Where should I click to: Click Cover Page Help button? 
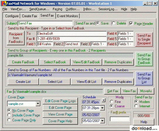point(60,121)
